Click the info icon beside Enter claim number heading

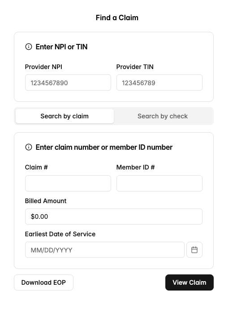click(x=29, y=147)
